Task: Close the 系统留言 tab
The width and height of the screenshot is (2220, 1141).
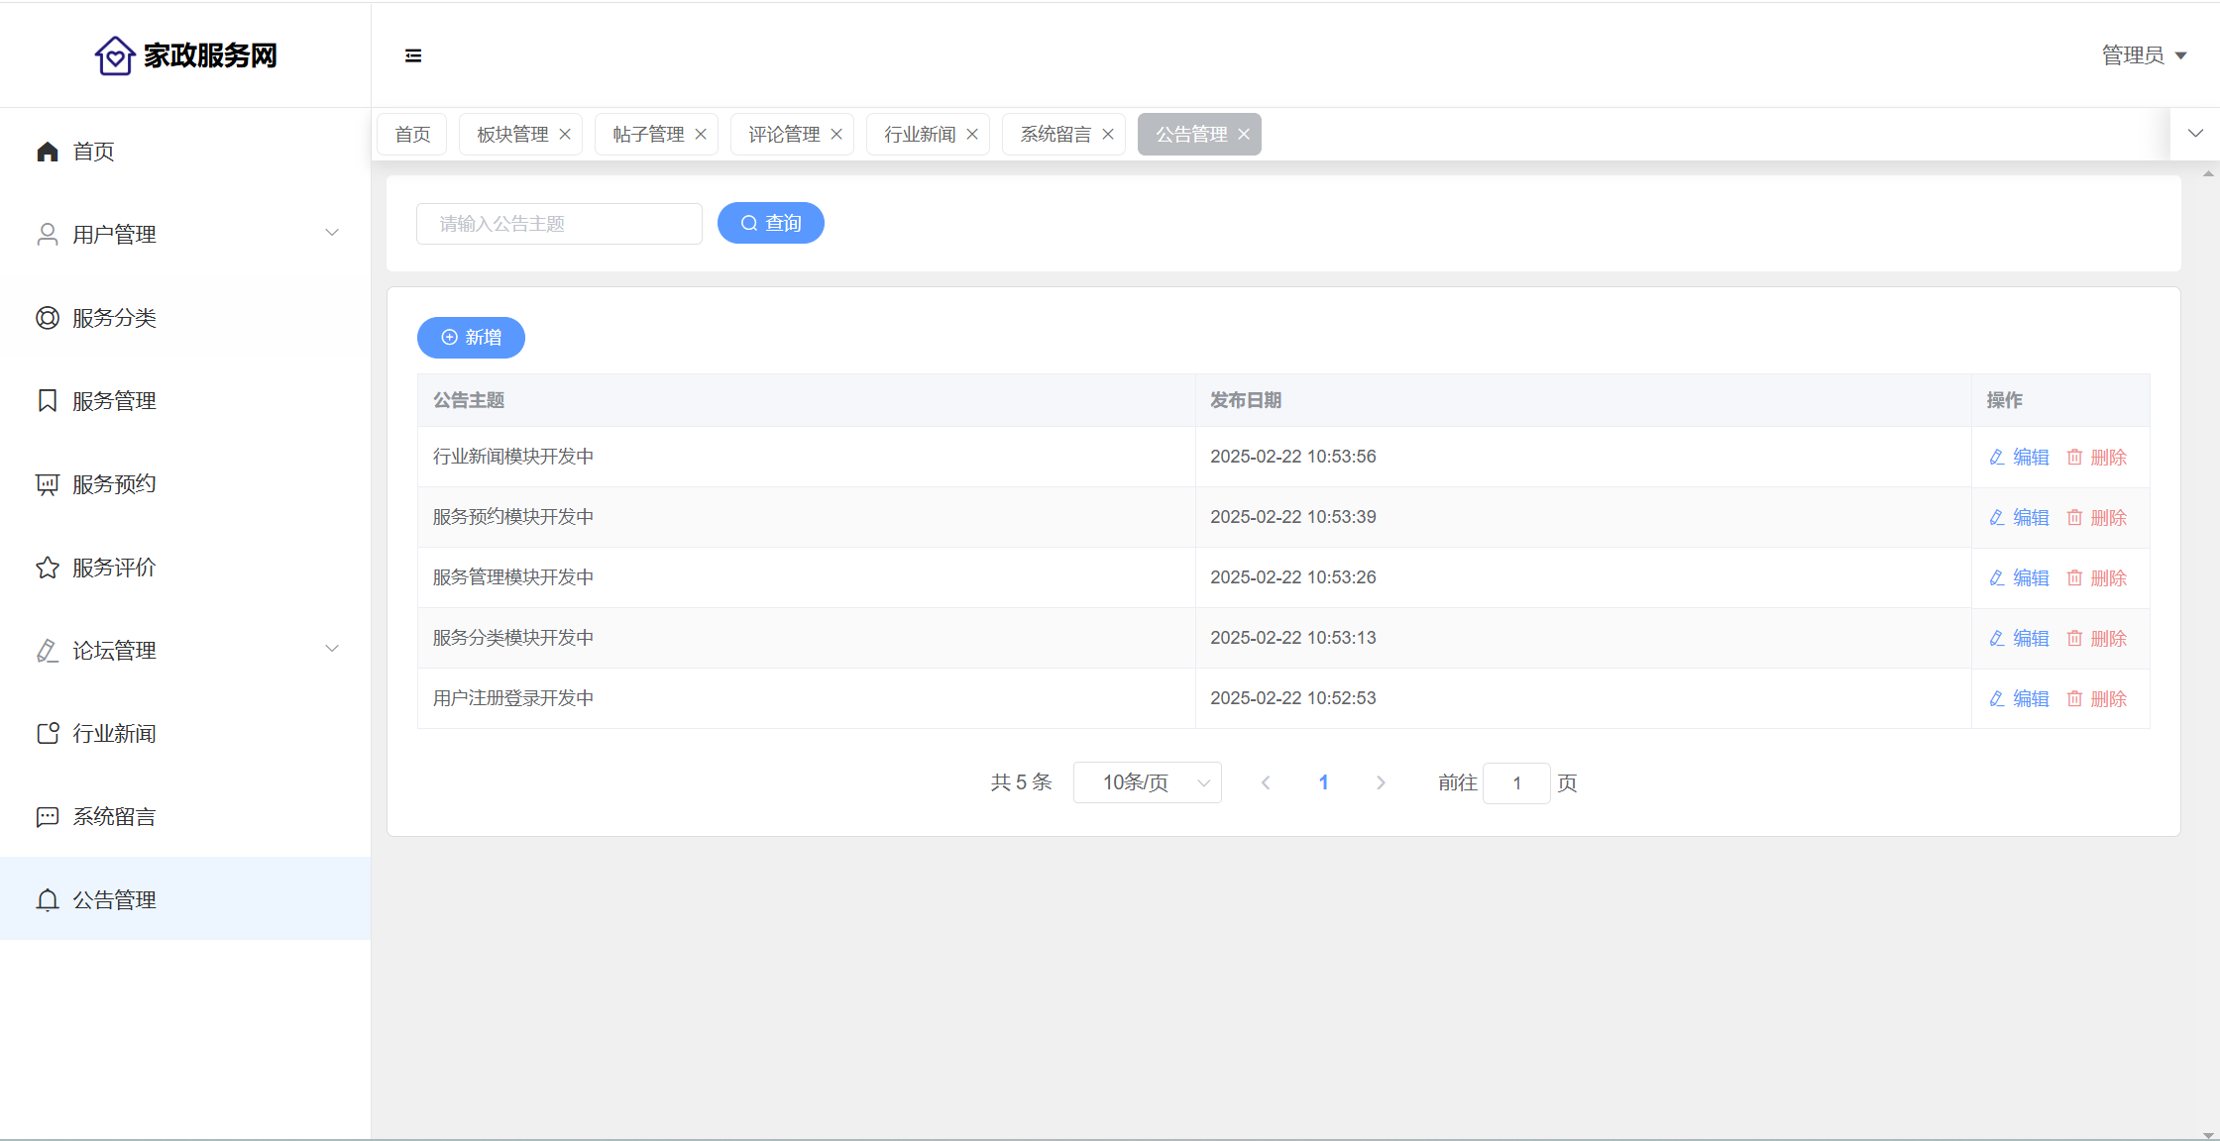Action: tap(1108, 135)
